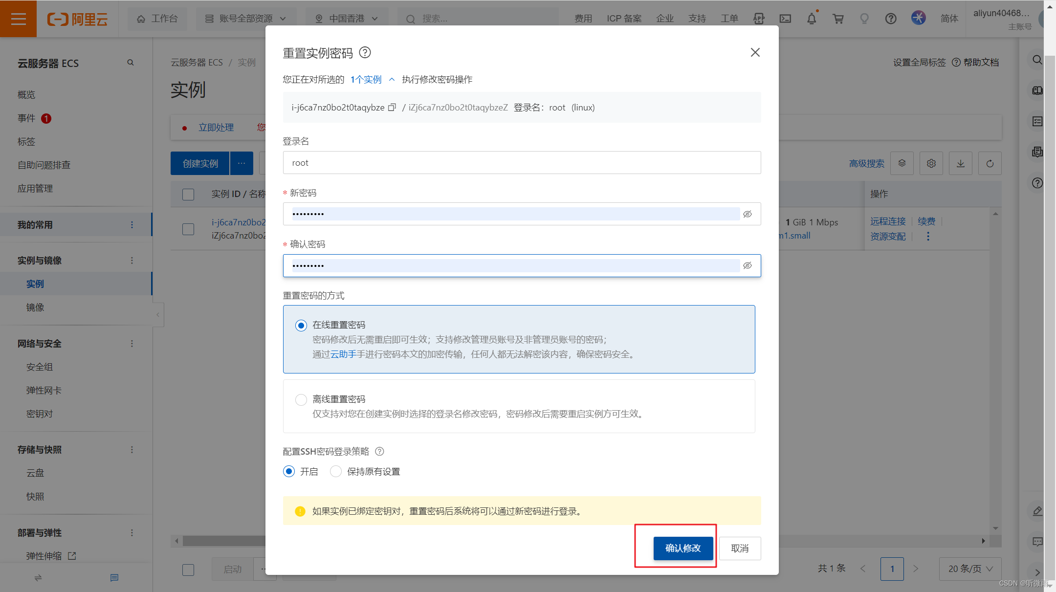Click the Aliyun logo
Image resolution: width=1056 pixels, height=592 pixels.
[77, 19]
